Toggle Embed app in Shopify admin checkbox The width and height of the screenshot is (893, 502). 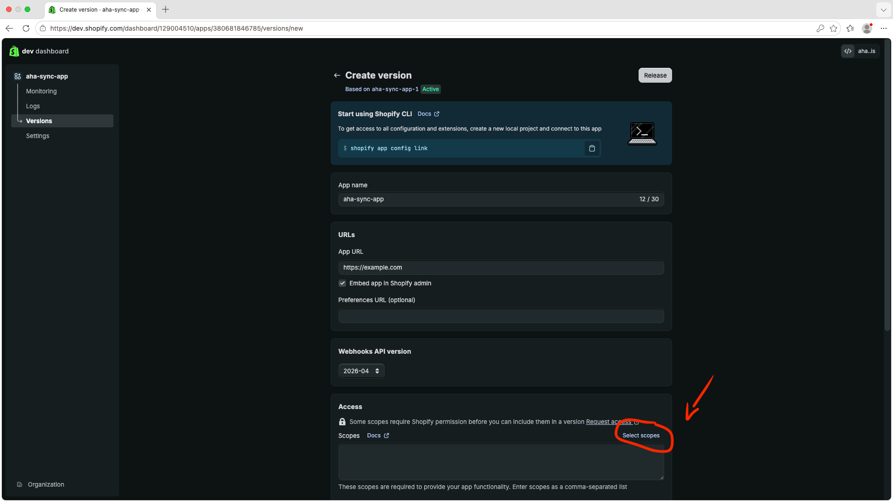(x=342, y=283)
